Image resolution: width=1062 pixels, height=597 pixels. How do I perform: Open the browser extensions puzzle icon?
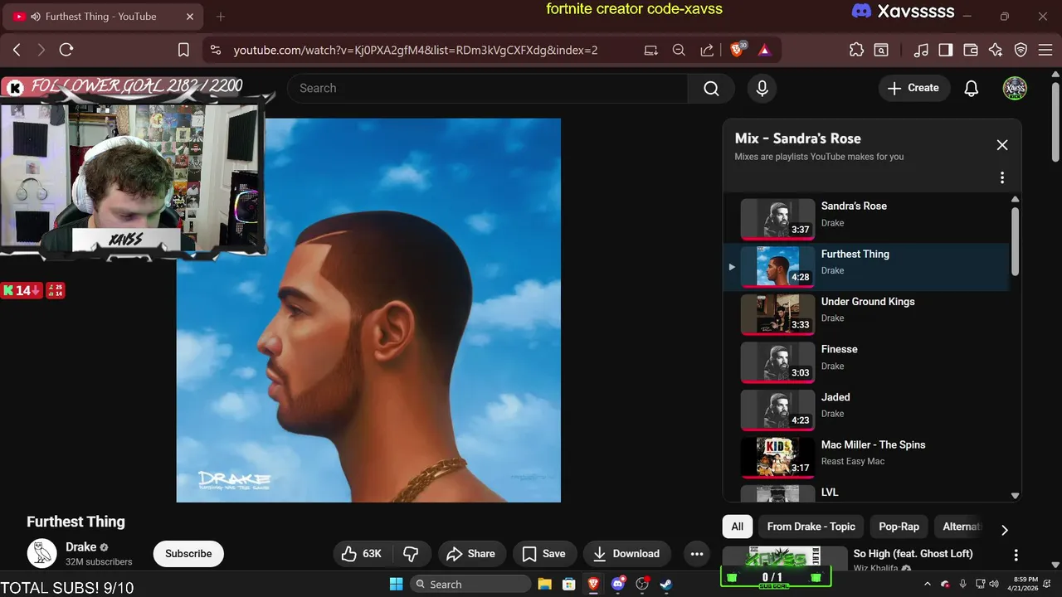(x=856, y=50)
